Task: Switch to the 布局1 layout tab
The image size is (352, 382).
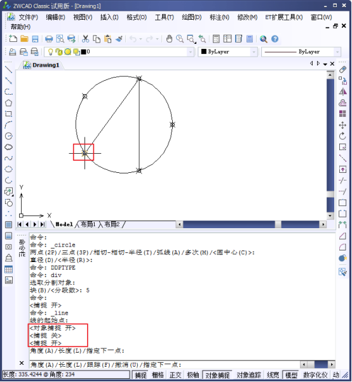Action: pos(88,224)
